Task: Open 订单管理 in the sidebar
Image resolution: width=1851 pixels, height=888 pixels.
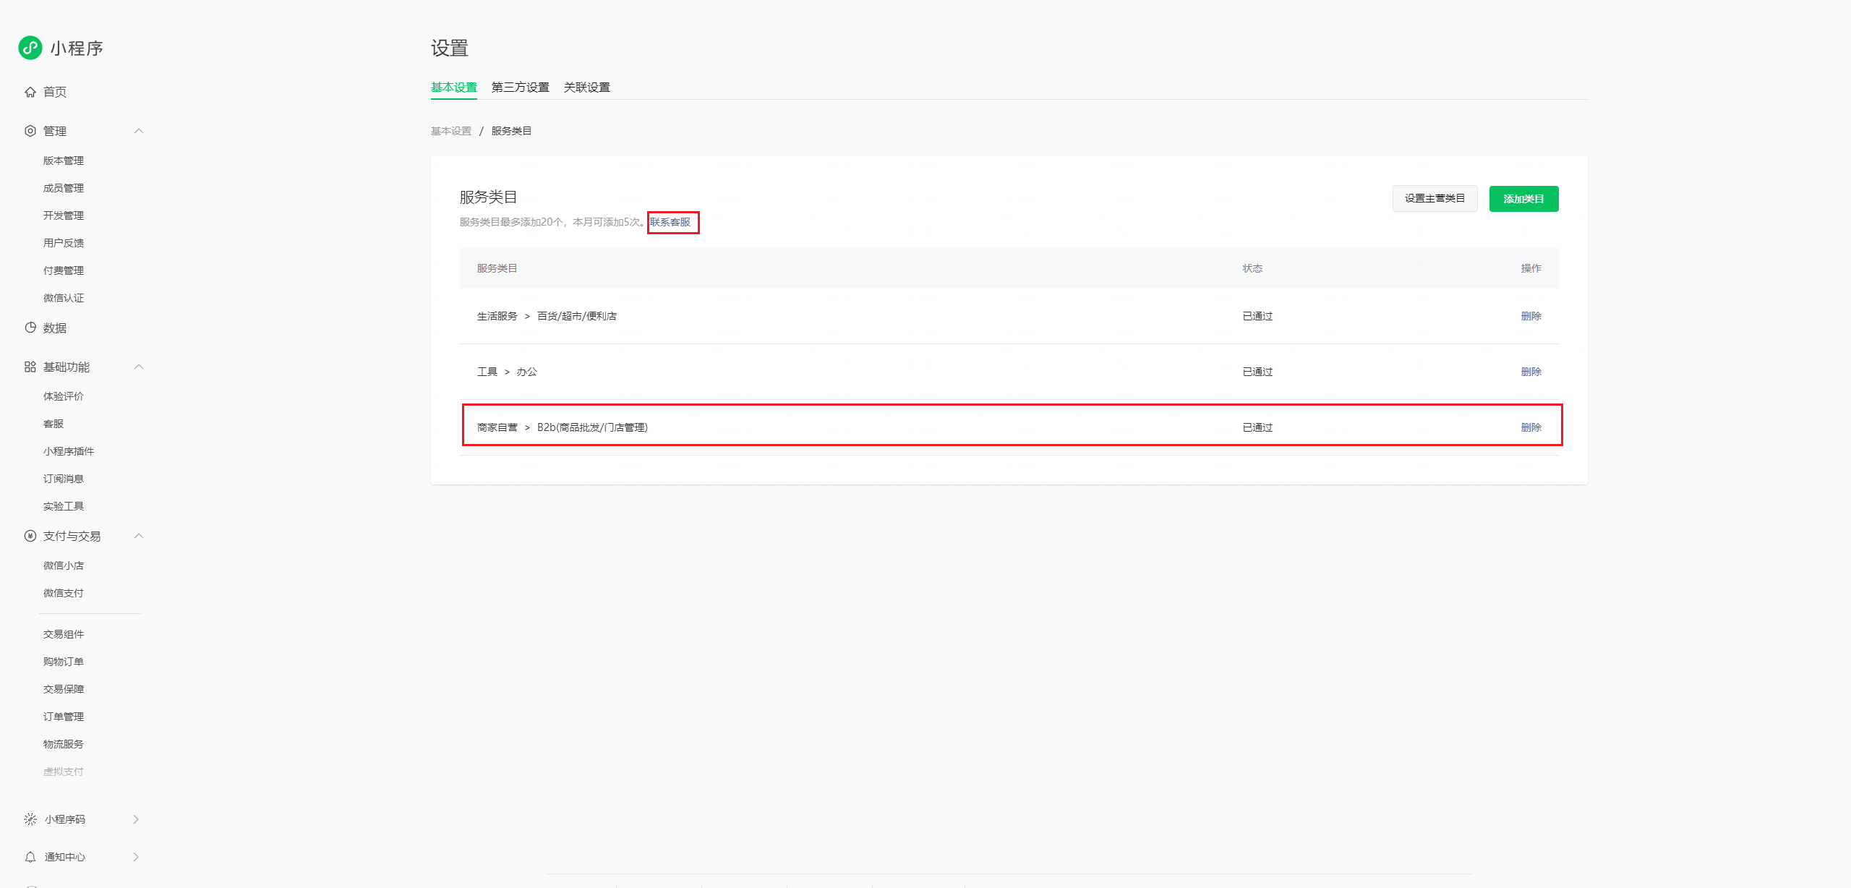Action: tap(64, 717)
